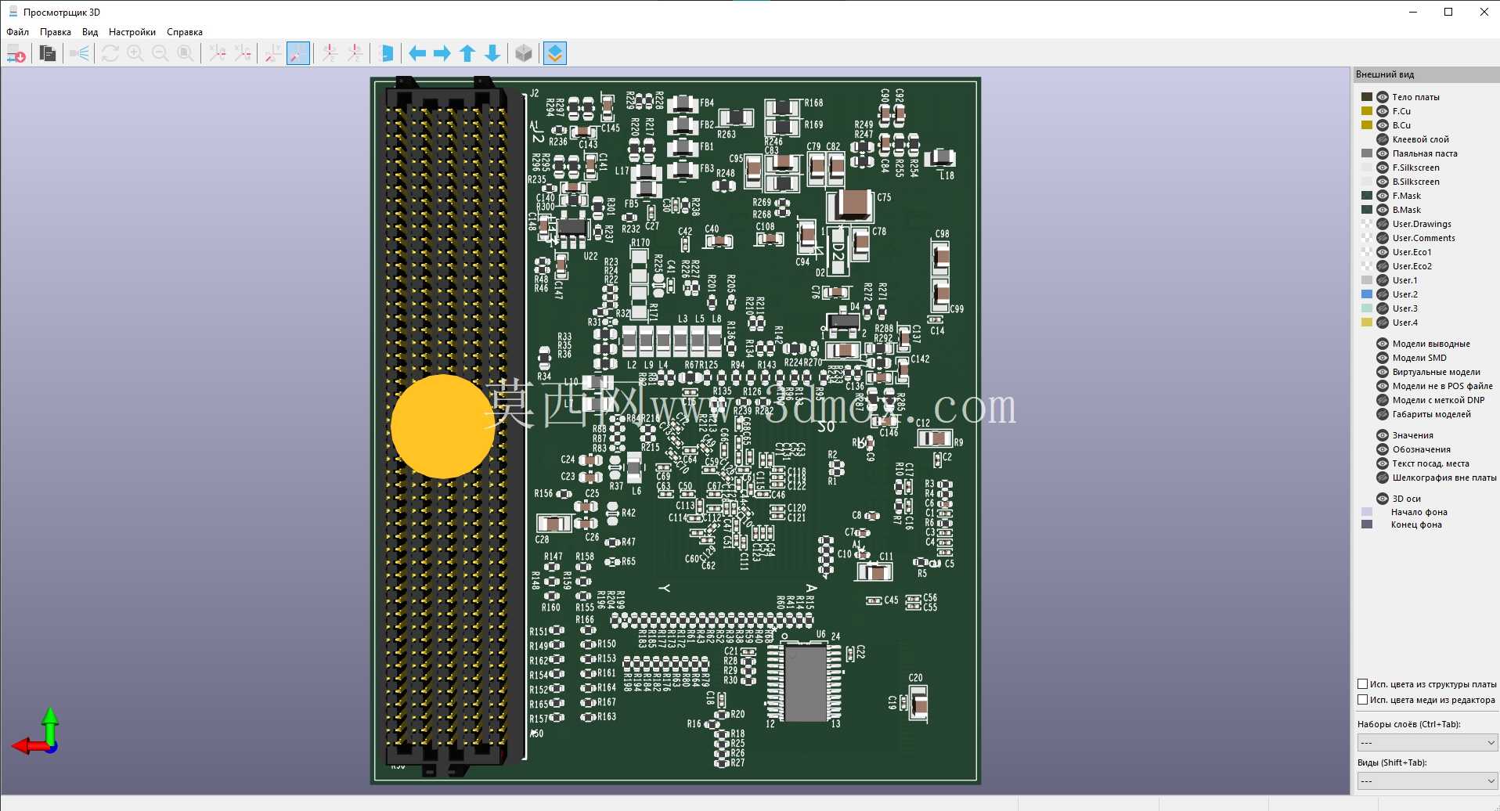Hide the B.Mask layer
Viewport: 1500px width, 811px height.
tap(1383, 210)
